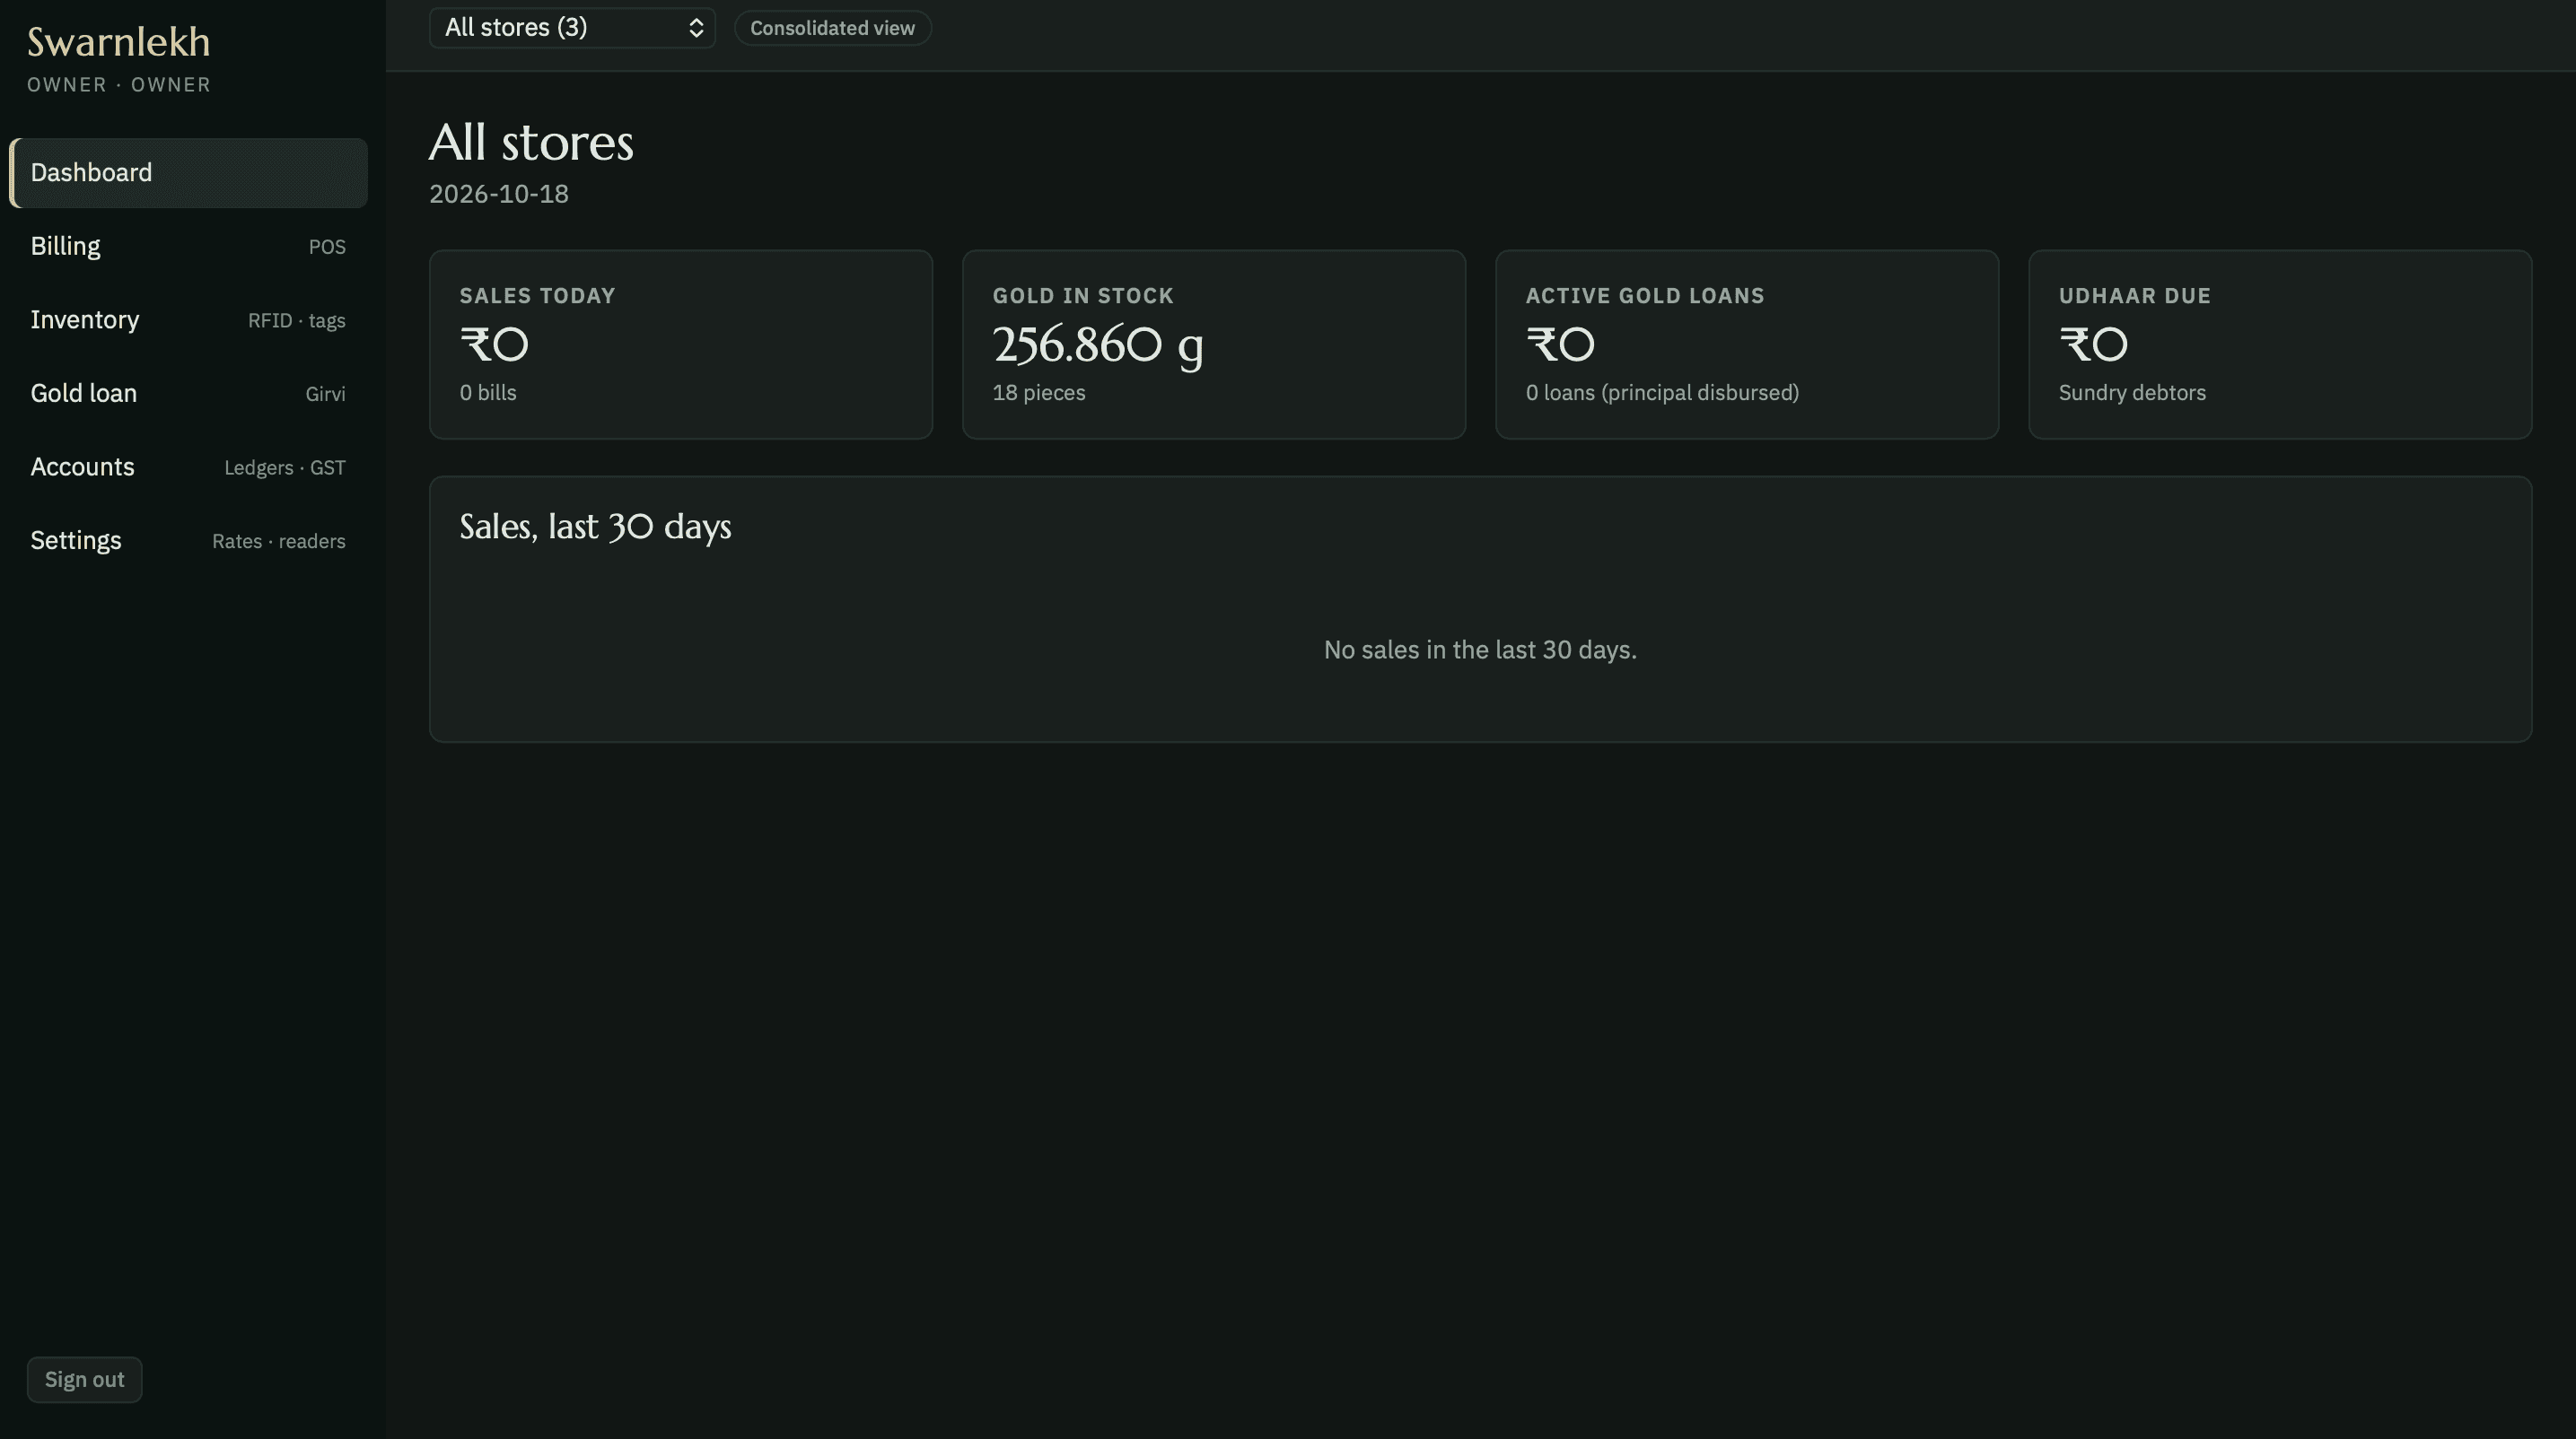This screenshot has width=2576, height=1439.
Task: Click '0 loans (principal disbursed)' text
Action: tap(1662, 393)
